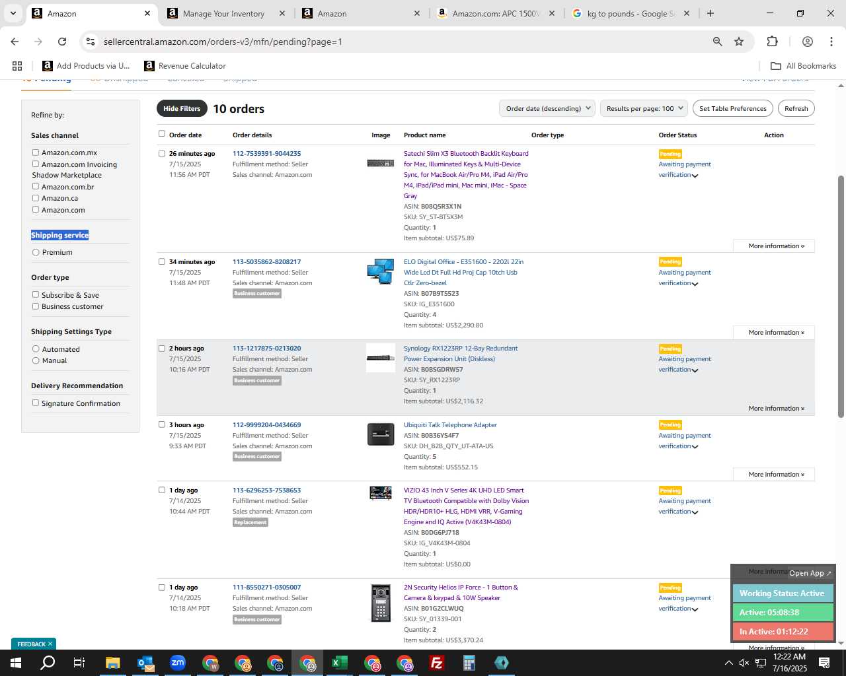Switch to the Amazon.com APC 1500V tab

click(494, 13)
